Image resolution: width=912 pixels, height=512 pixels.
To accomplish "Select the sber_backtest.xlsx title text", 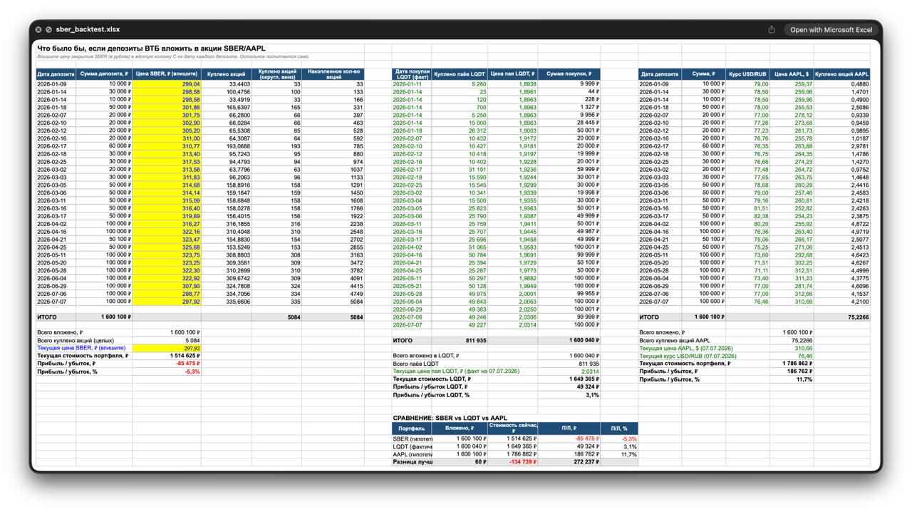I will (88, 29).
